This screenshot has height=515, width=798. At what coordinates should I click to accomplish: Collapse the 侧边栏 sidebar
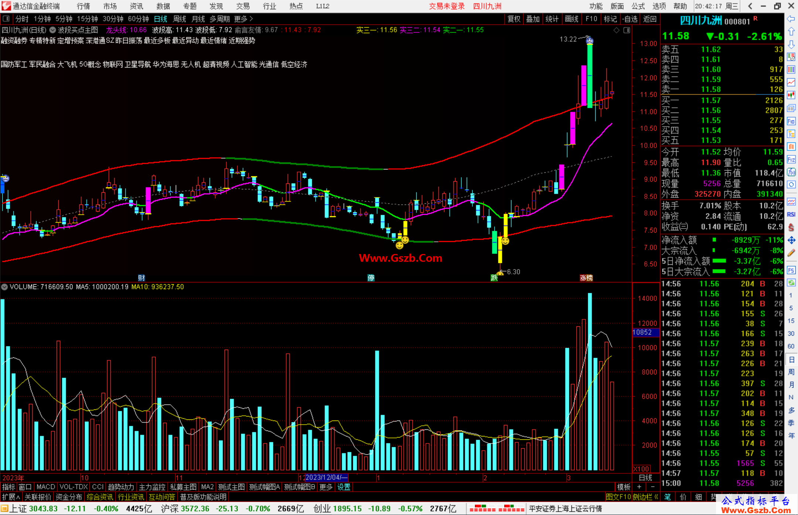pyautogui.click(x=645, y=497)
